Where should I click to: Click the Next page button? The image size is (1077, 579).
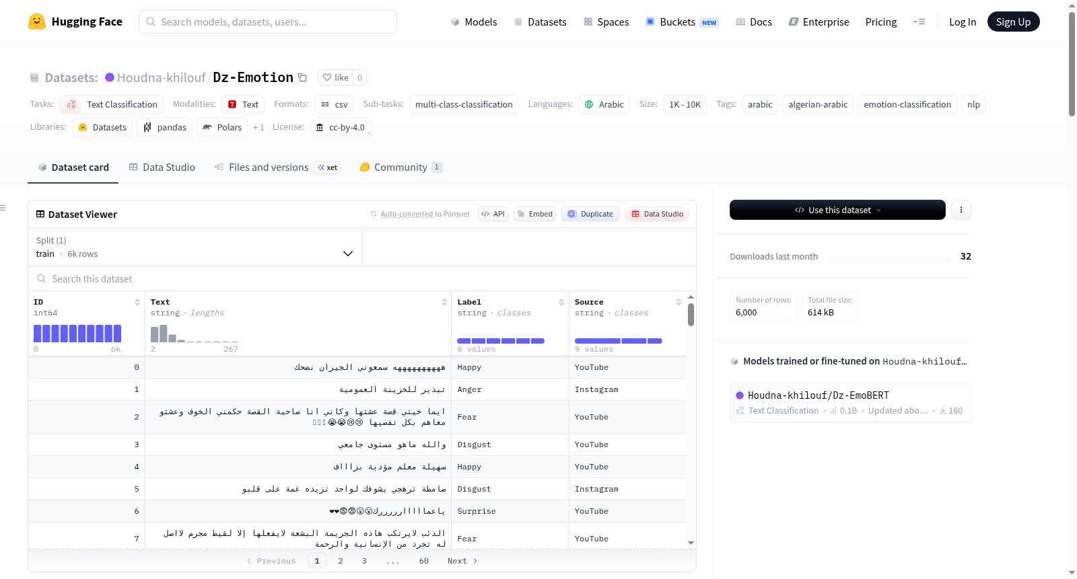pos(462,561)
